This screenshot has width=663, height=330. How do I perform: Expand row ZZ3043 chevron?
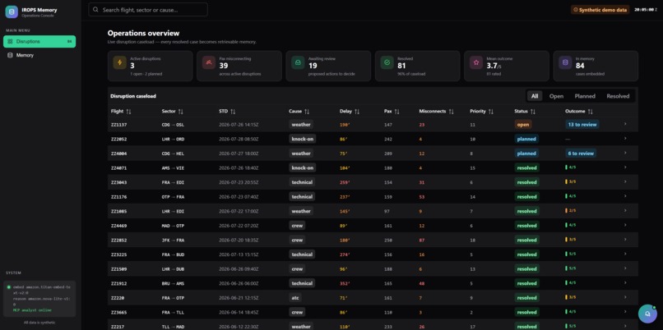[625, 182]
